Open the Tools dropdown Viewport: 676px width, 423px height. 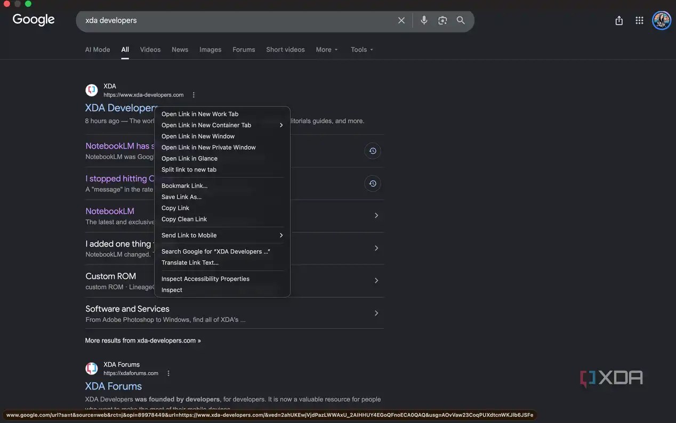click(x=362, y=50)
